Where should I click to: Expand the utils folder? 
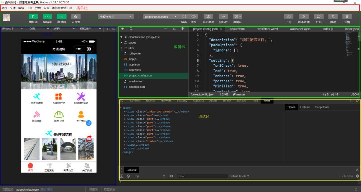121,48
